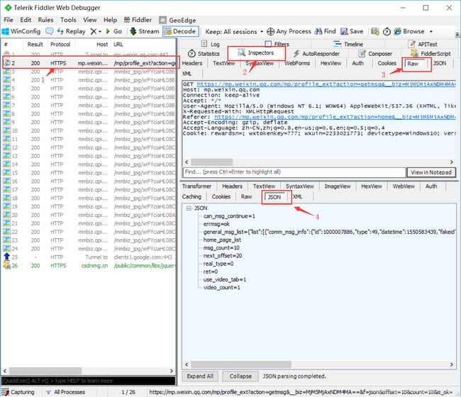Switch to the Statistics tab
Screen dimensions: 461x397
click(x=204, y=53)
